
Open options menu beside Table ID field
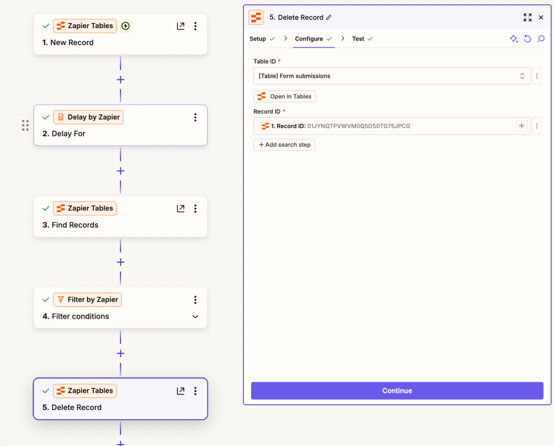point(537,76)
